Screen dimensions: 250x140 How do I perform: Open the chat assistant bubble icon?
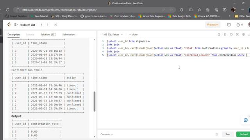click(246, 120)
